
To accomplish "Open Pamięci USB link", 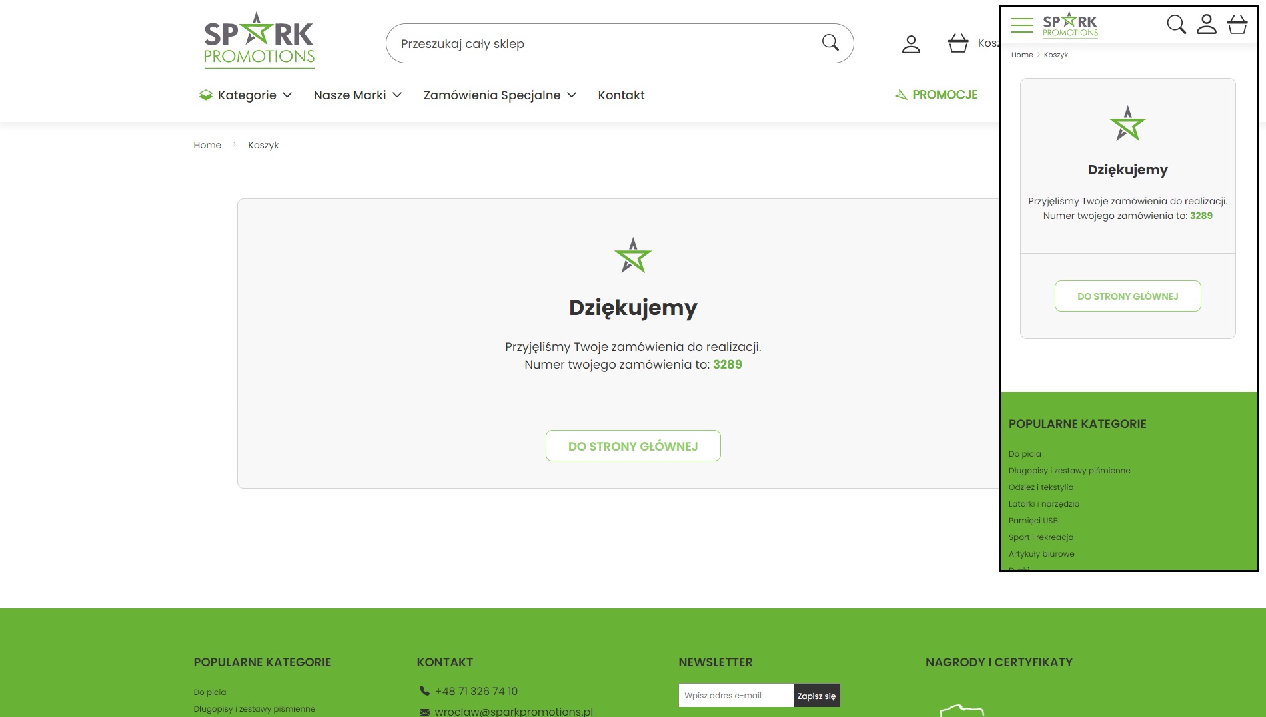I will coord(1033,521).
